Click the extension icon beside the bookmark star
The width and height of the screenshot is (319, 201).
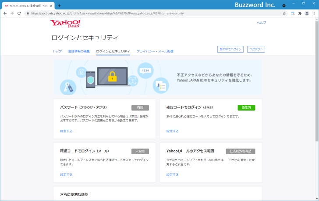293,14
